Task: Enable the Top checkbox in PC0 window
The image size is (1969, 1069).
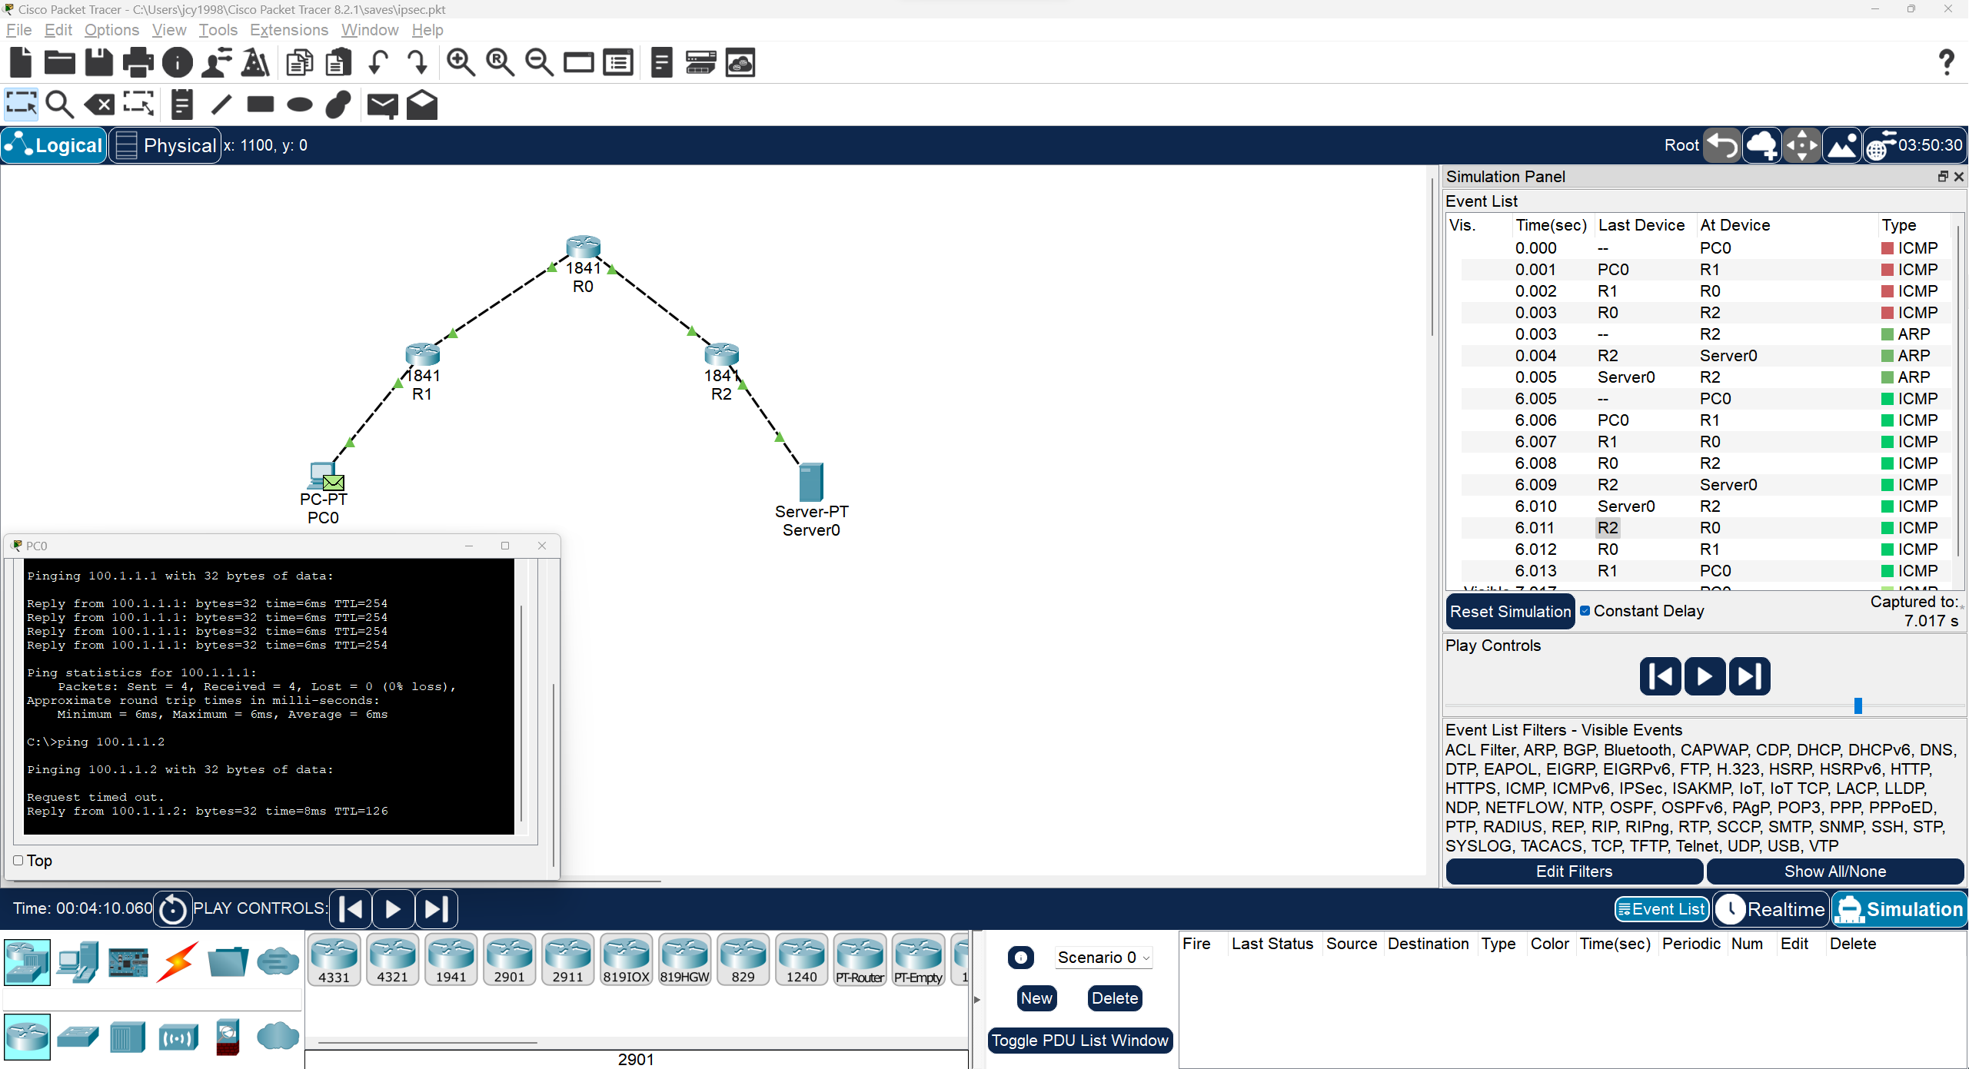Action: click(18, 861)
